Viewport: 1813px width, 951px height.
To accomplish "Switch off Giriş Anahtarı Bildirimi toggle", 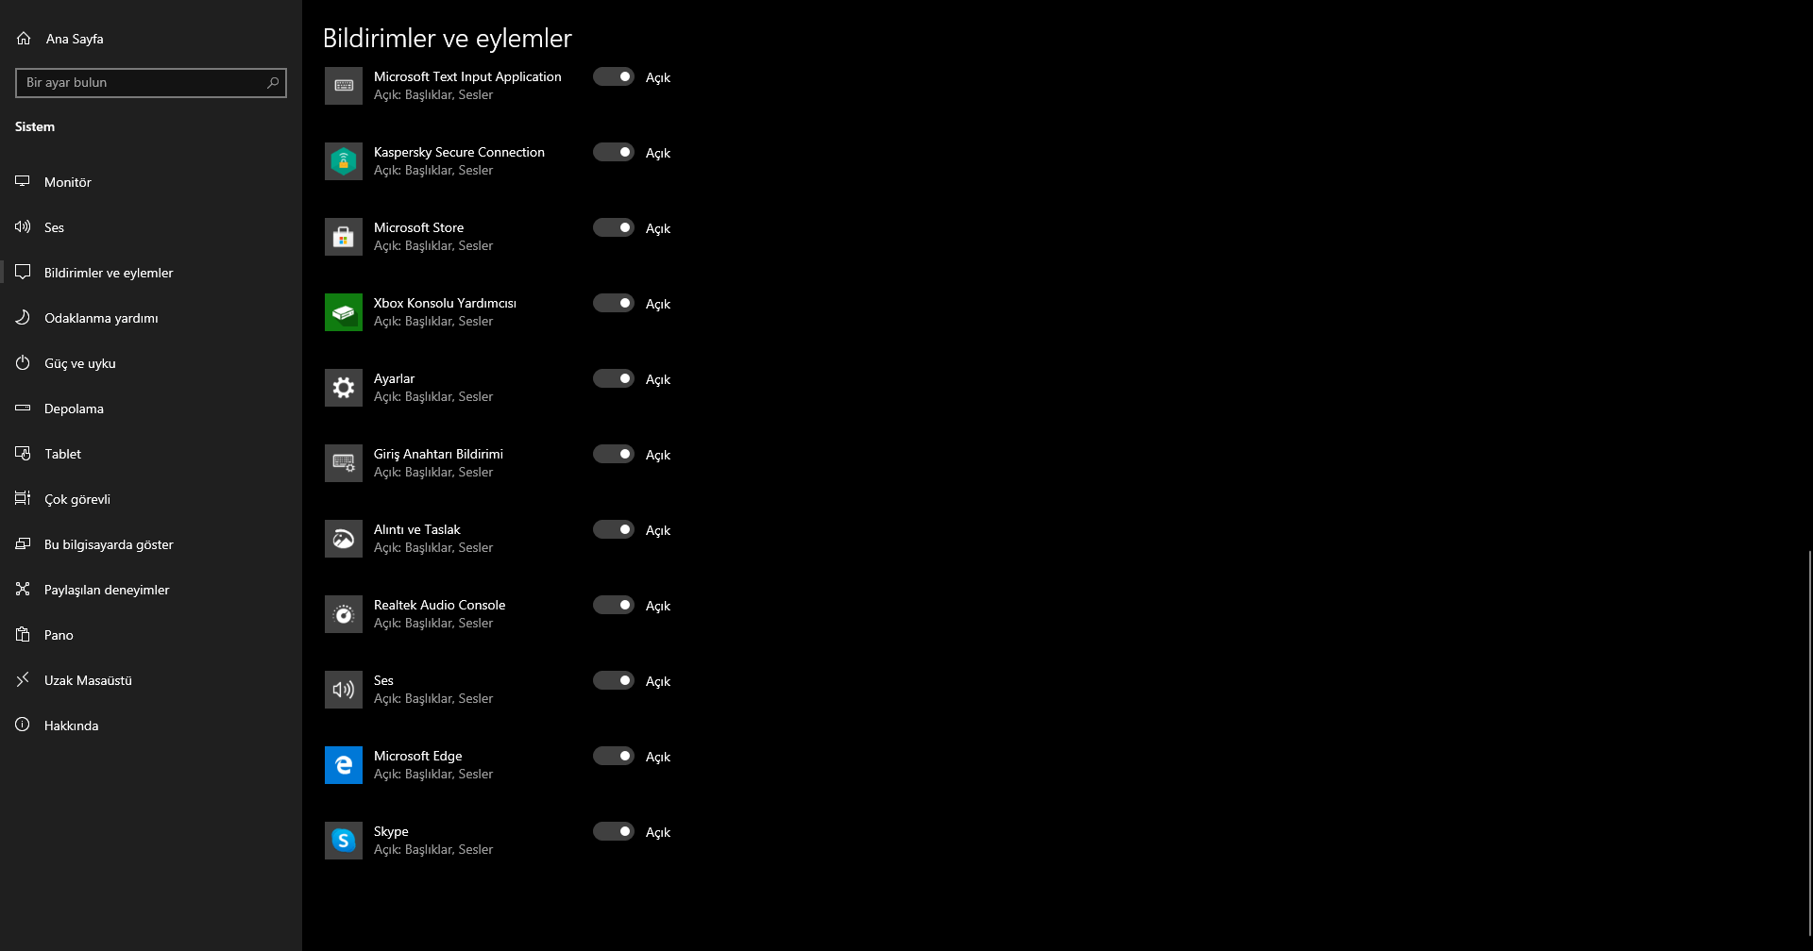I will coord(614,454).
